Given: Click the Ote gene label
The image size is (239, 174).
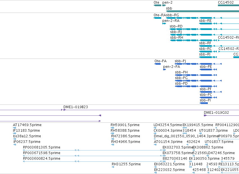Looking at the screenshot, I should point(156,3).
